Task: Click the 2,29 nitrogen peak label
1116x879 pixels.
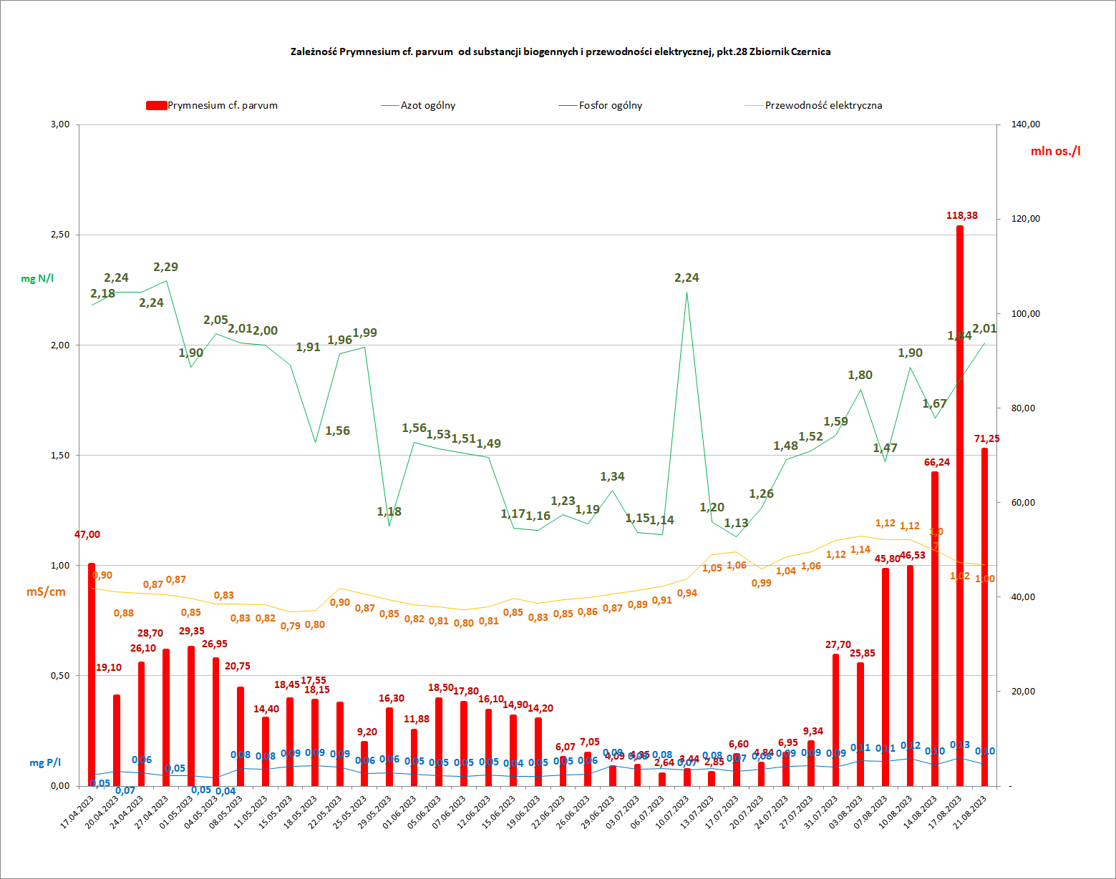Action: coord(165,267)
